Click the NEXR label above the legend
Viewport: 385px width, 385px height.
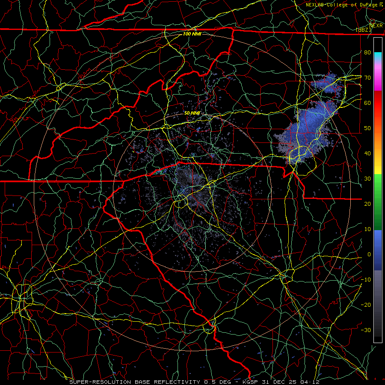click(x=376, y=26)
